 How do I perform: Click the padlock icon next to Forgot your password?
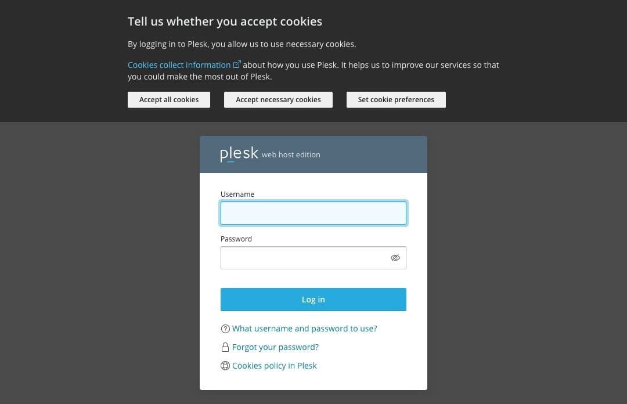(225, 347)
